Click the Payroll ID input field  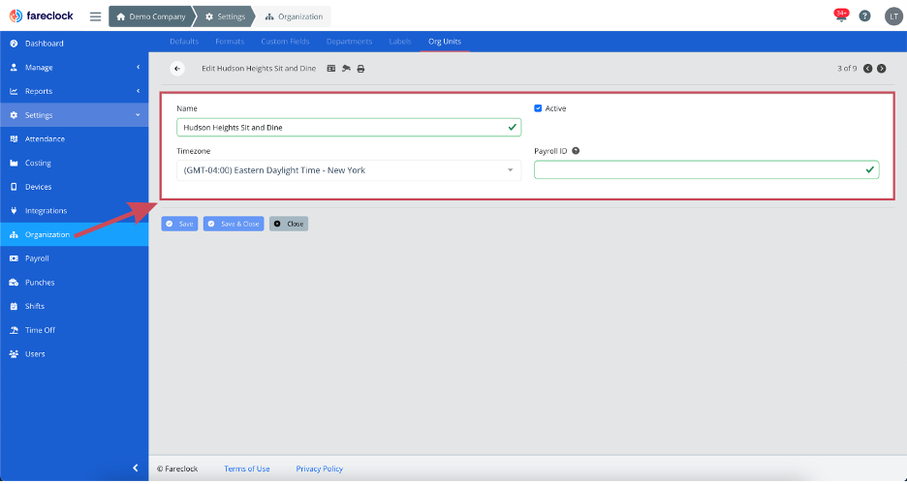point(706,169)
